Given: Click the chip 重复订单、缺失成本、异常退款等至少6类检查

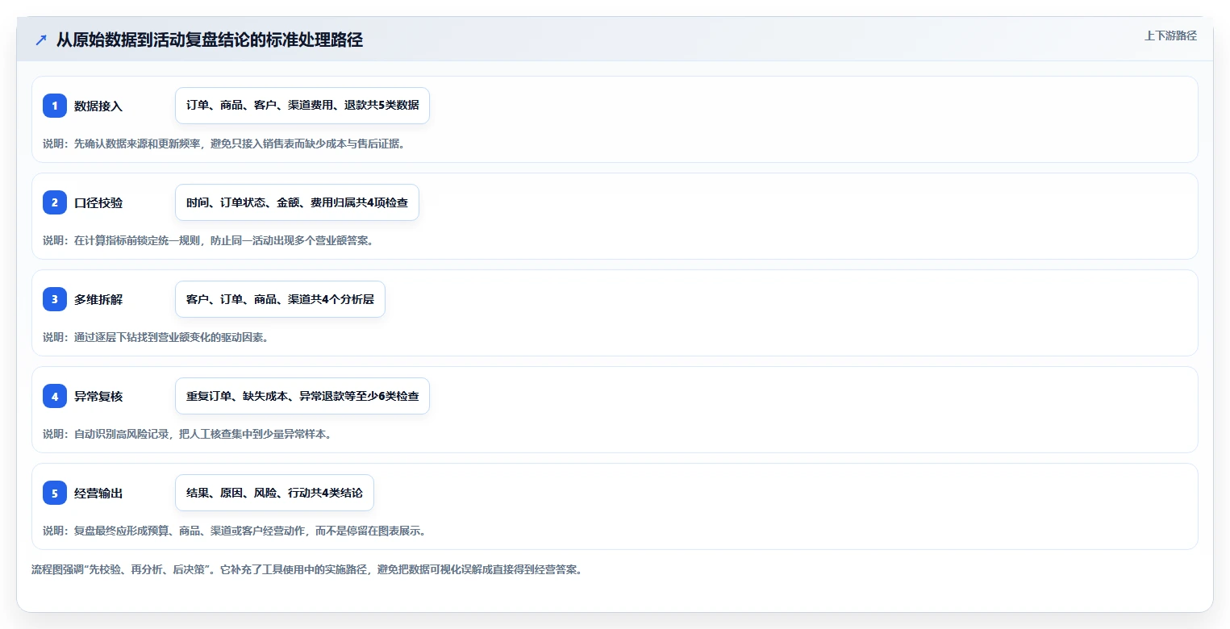Looking at the screenshot, I should 302,396.
